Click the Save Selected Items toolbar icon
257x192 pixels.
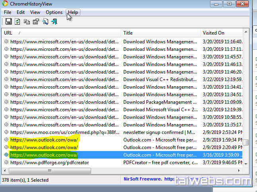[8, 21]
